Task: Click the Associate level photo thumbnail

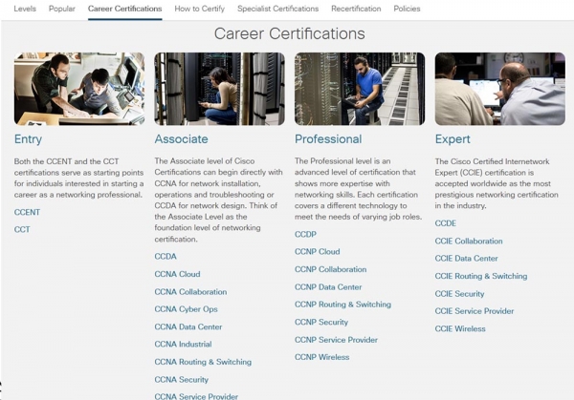Action: click(x=219, y=89)
